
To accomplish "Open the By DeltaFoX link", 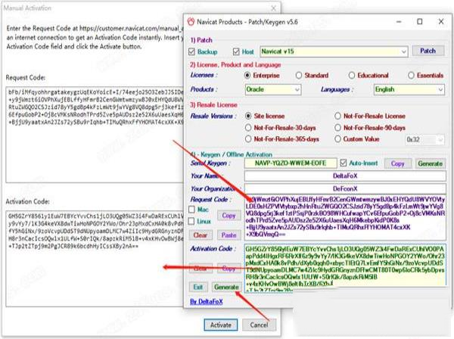I will (x=207, y=302).
